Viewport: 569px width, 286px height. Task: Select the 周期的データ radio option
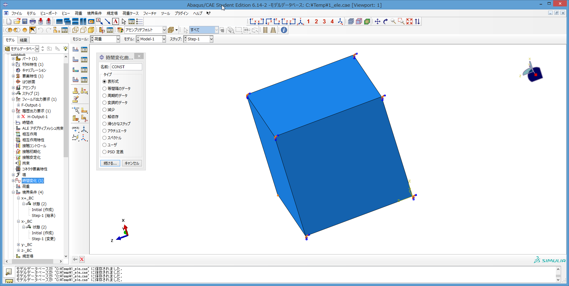coord(105,95)
